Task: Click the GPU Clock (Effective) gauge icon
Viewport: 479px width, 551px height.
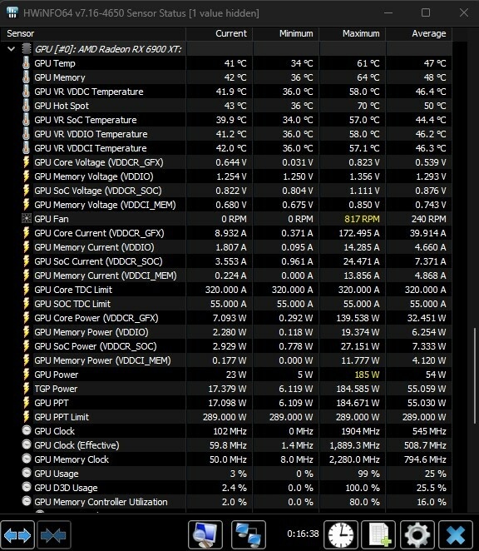Action: click(27, 444)
